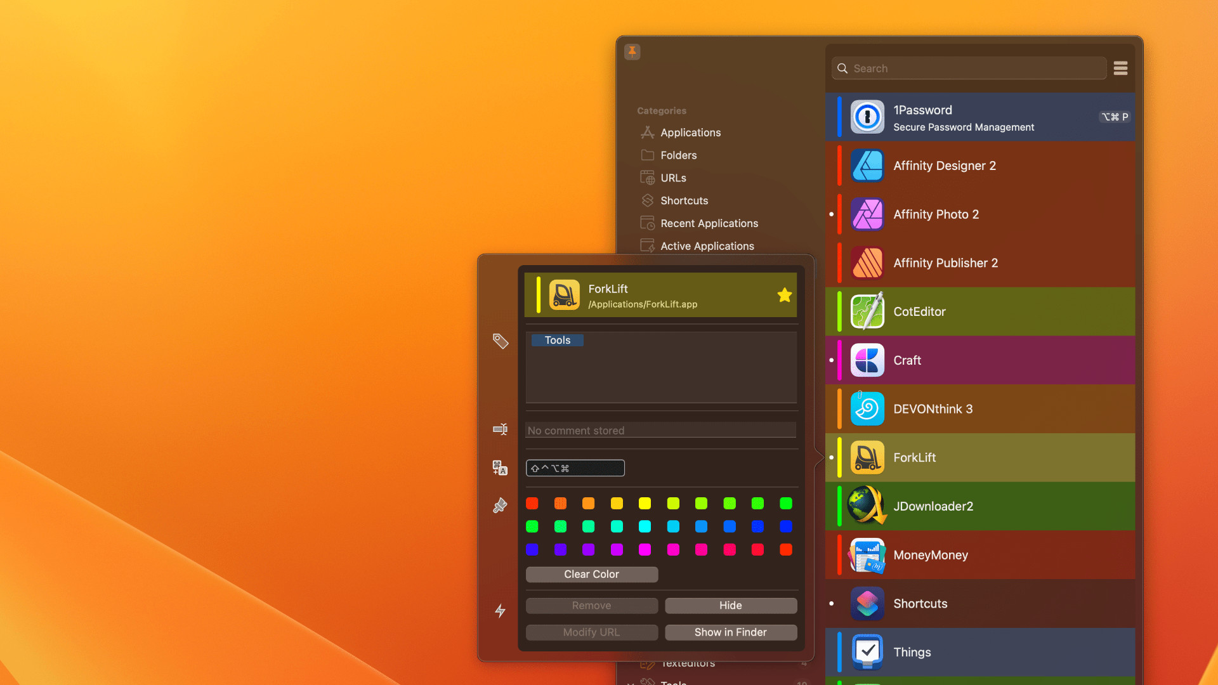Click the JDownloader2 icon

867,506
